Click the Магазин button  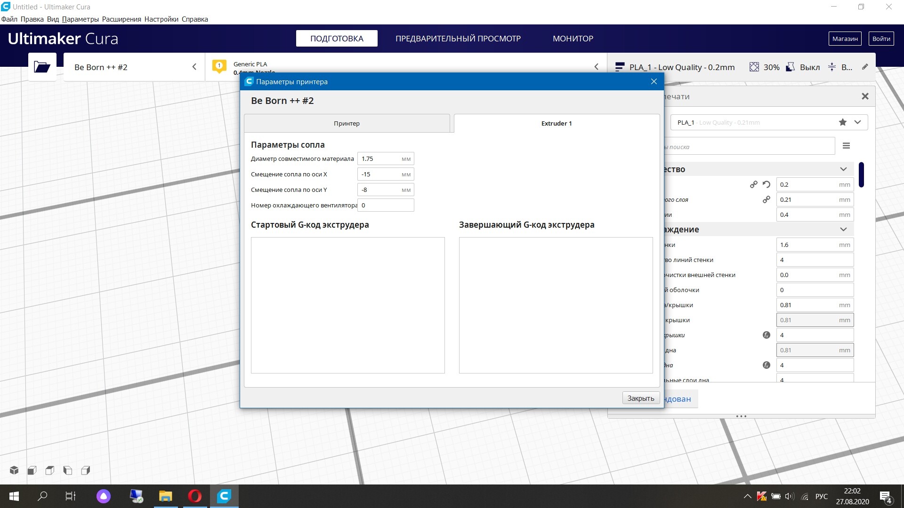click(845, 39)
